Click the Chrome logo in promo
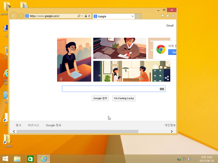The width and height of the screenshot is (218, 163). click(x=161, y=49)
